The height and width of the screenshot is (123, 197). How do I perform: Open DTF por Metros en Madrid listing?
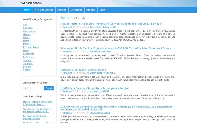pyautogui.click(x=117, y=108)
